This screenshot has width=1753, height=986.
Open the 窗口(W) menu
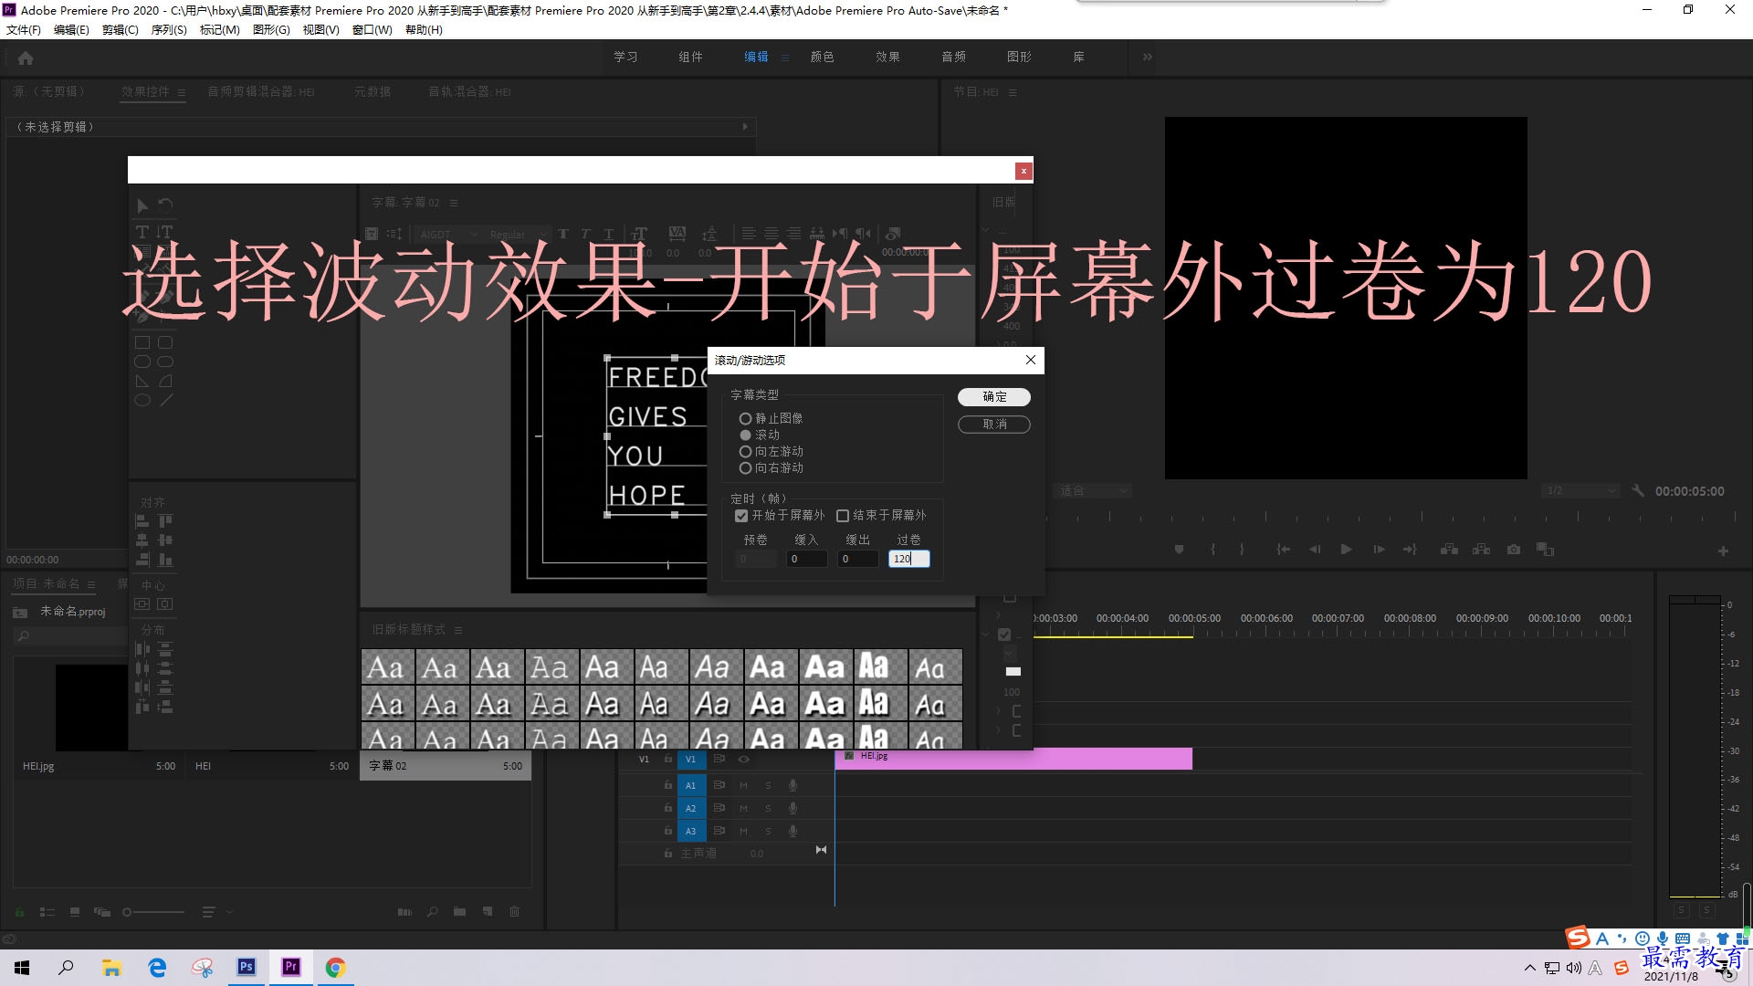tap(373, 29)
